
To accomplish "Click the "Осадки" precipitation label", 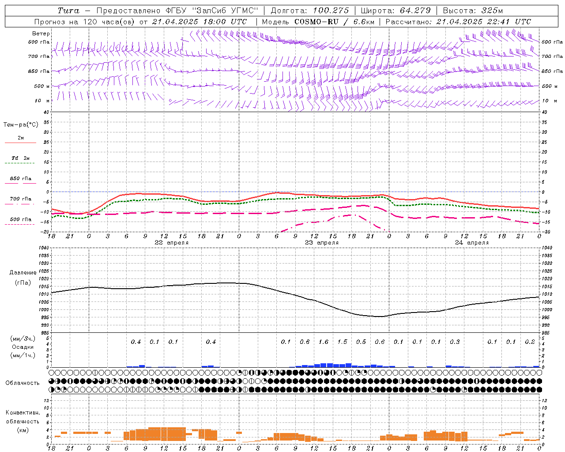I will (x=23, y=347).
